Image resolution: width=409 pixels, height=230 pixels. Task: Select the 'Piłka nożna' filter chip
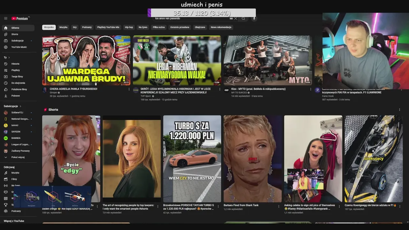tap(159, 27)
